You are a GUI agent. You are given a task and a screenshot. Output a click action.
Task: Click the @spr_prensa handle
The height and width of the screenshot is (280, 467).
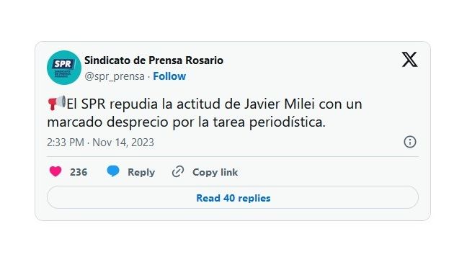tap(115, 76)
